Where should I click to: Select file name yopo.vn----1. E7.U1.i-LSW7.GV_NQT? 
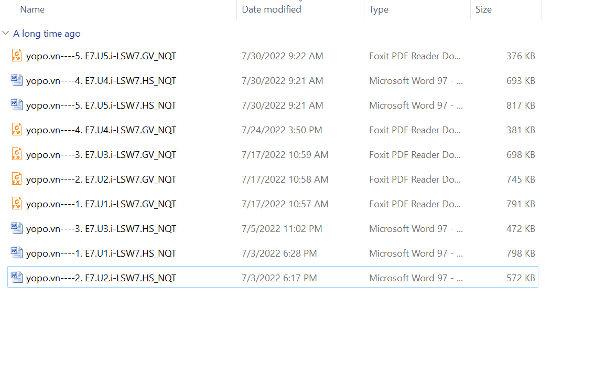pos(101,204)
